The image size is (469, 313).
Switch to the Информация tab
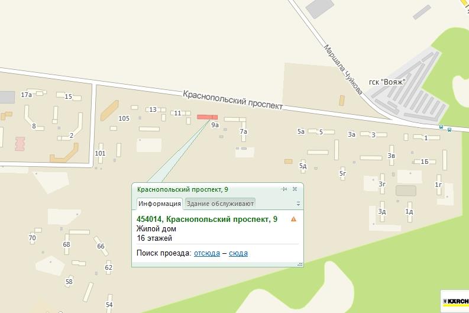(x=160, y=204)
